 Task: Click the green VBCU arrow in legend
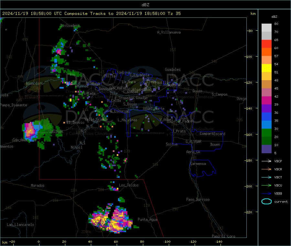point(266,185)
